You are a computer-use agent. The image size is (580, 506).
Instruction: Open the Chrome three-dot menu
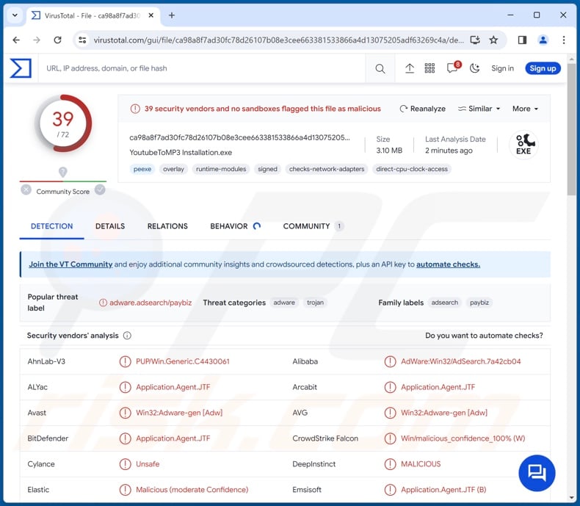coord(563,40)
